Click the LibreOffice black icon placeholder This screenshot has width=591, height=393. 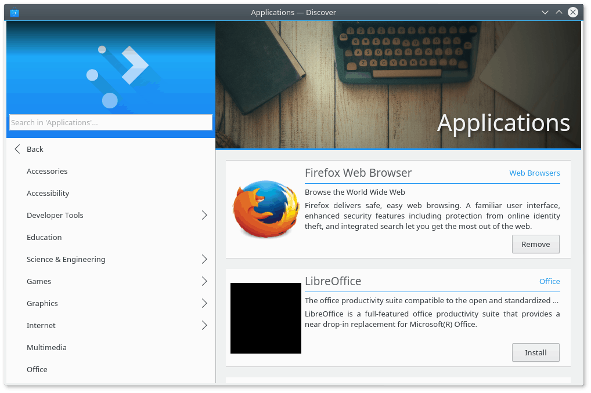(x=266, y=318)
